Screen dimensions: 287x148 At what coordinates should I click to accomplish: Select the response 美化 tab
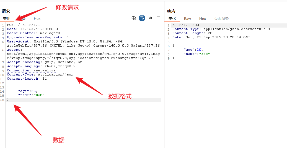[172, 18]
